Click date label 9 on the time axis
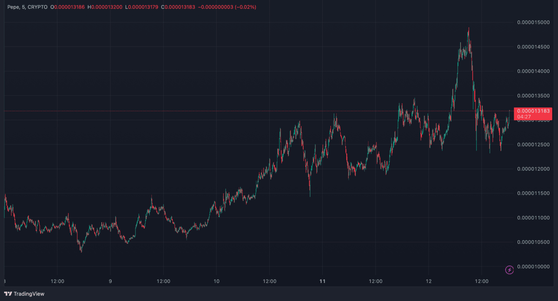This screenshot has height=301, width=558. click(110, 281)
